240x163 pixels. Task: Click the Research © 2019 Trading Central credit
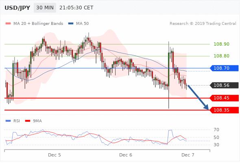203,24
